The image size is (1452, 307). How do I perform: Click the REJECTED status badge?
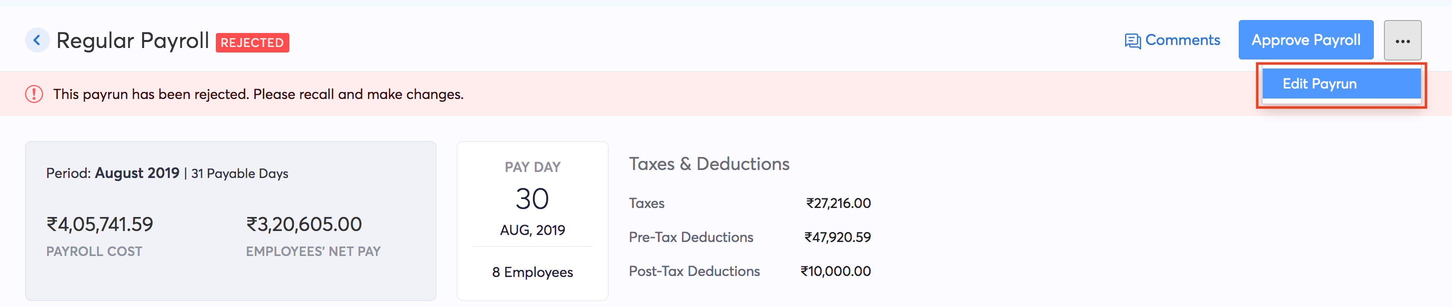coord(252,42)
